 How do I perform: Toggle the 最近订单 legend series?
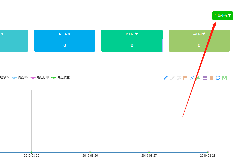point(40,77)
